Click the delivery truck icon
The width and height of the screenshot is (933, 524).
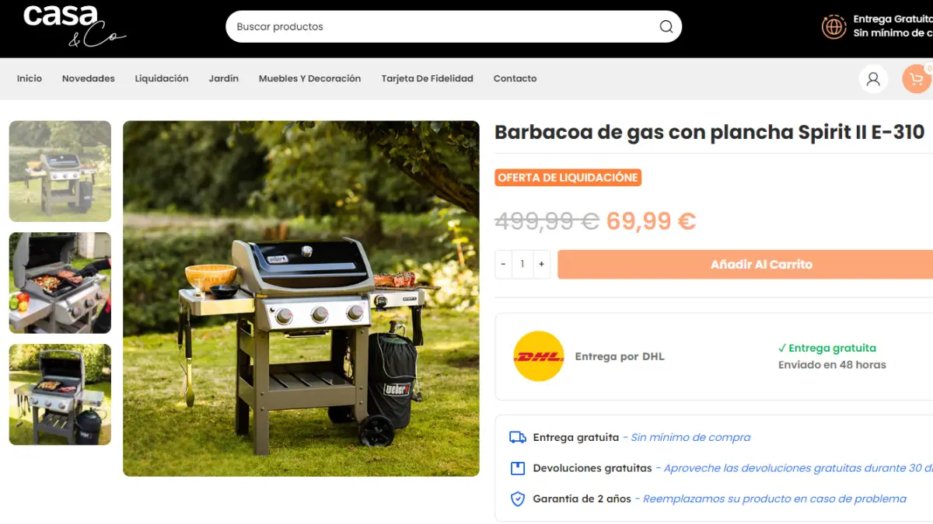[518, 437]
